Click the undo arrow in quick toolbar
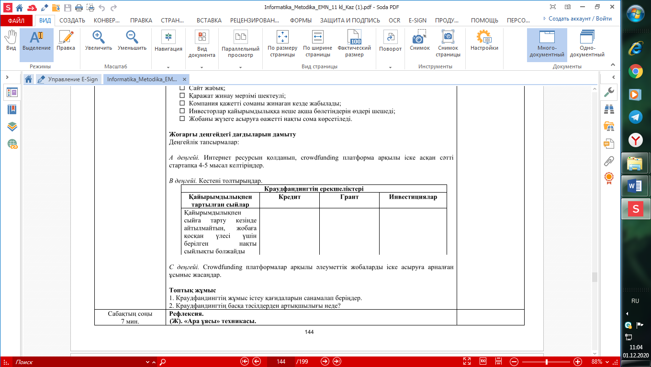The height and width of the screenshot is (367, 651). click(101, 8)
